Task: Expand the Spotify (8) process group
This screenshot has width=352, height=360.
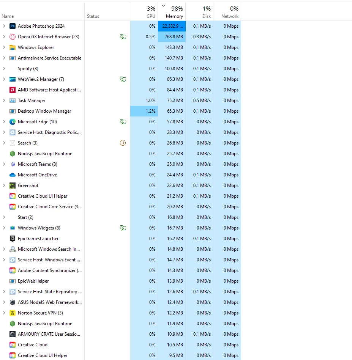Action: 4,68
